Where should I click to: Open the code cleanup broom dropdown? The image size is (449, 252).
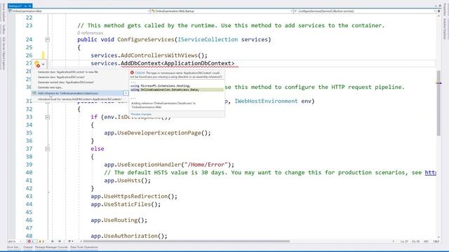pyautogui.click(x=70, y=241)
